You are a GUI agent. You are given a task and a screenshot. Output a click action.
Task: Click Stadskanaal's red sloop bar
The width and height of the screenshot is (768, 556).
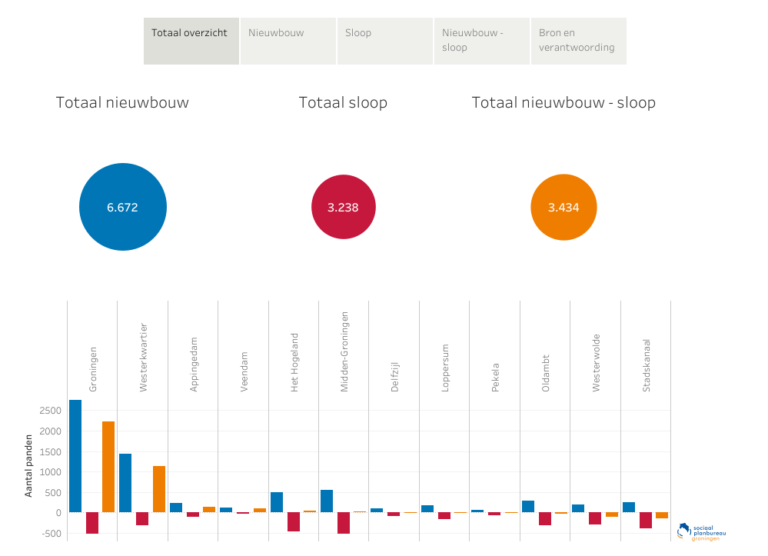click(x=646, y=520)
